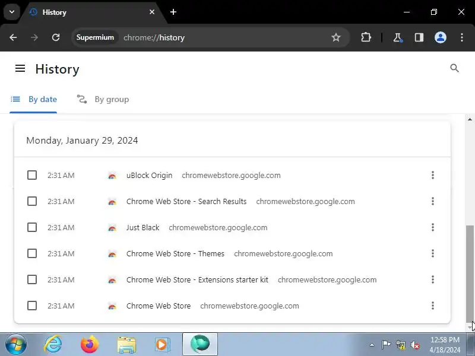Check the Search Results entry checkbox
475x356 pixels.
coord(32,201)
